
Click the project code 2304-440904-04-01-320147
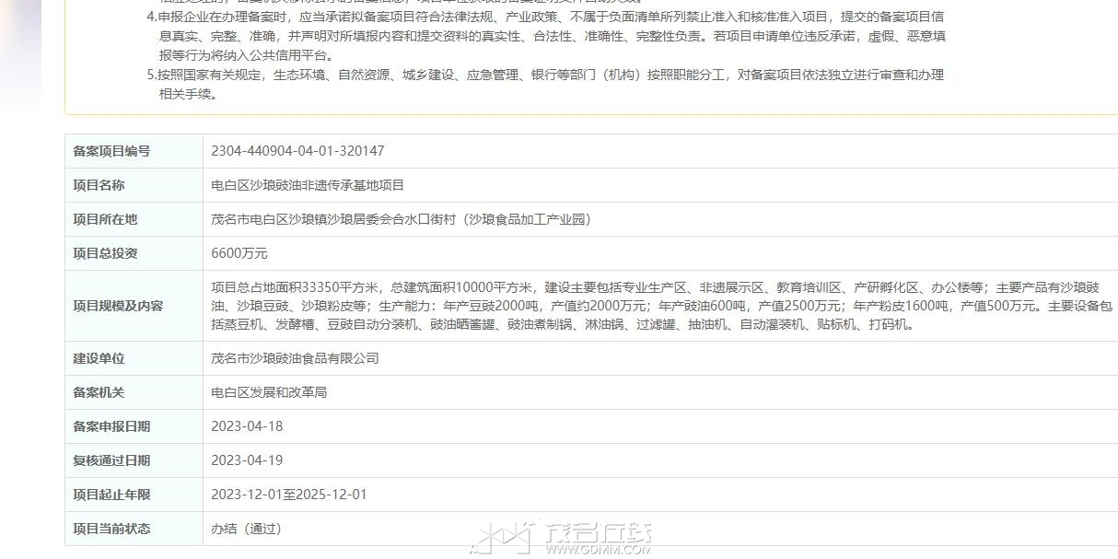(x=297, y=151)
